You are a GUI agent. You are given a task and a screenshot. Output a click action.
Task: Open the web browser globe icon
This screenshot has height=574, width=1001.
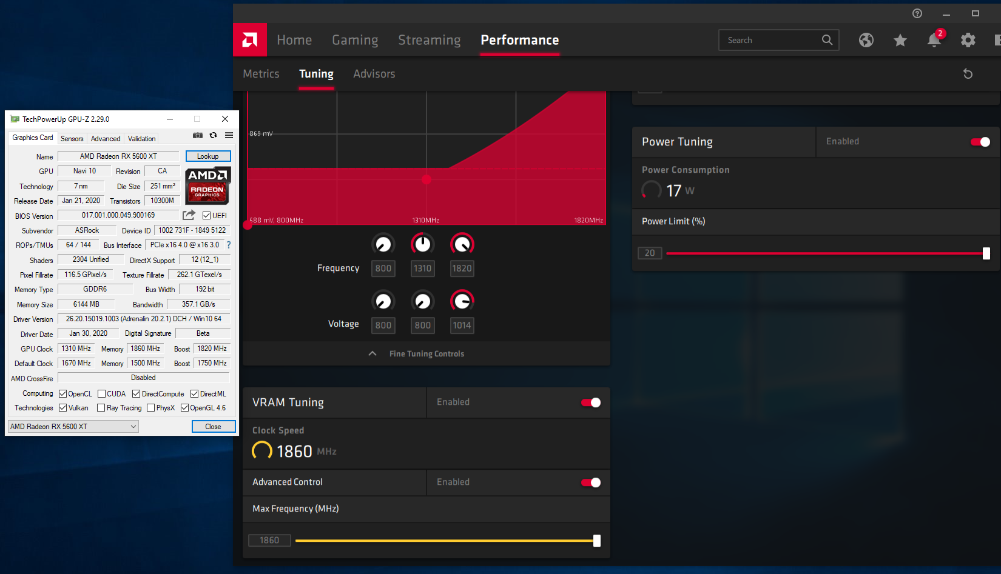(x=866, y=40)
